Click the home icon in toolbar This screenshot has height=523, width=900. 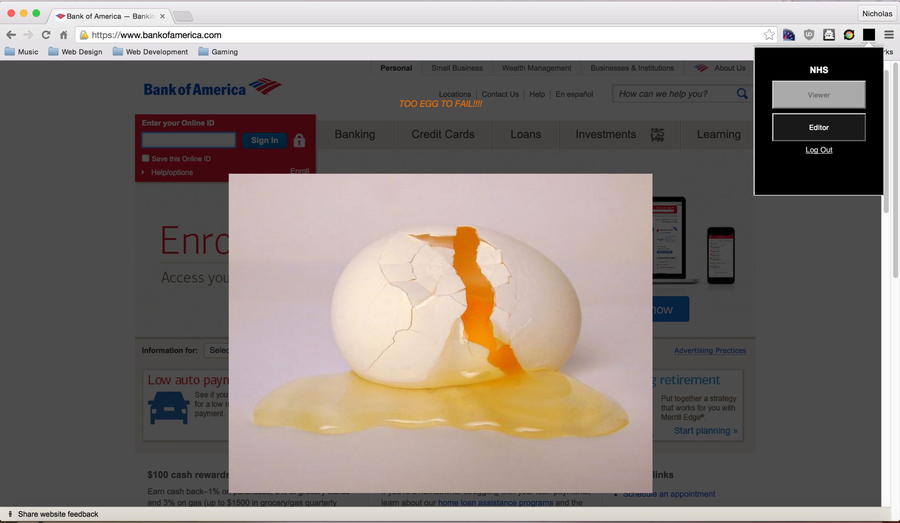pyautogui.click(x=64, y=35)
